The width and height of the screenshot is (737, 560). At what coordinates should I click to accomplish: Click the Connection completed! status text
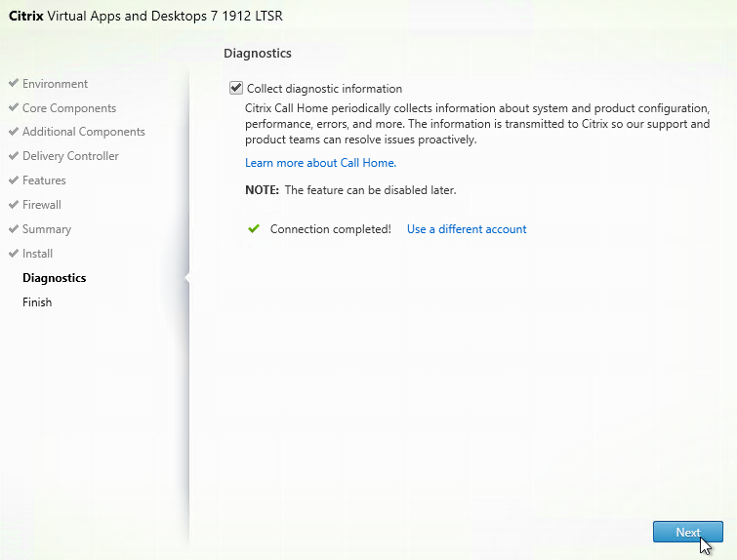[x=330, y=229]
